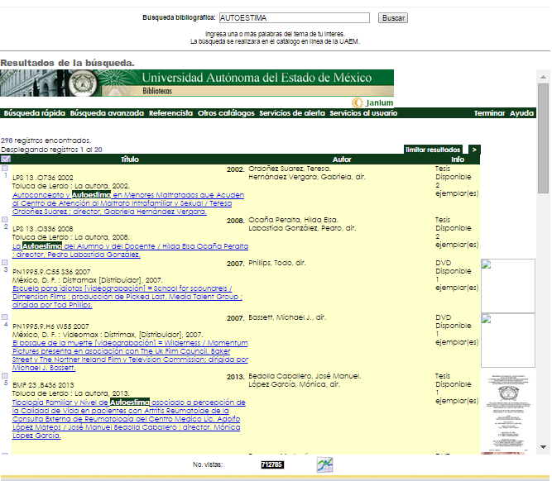Open the Otros catálogos menu
Screen dimensions: 552x481
[226, 113]
